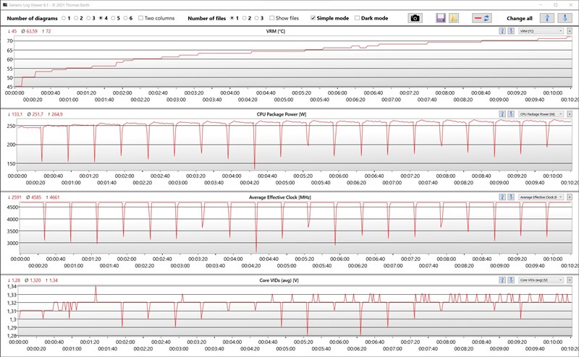This screenshot has height=357, width=579.
Task: Click the small plus button on Core VIDs diagram
Action: [570, 280]
